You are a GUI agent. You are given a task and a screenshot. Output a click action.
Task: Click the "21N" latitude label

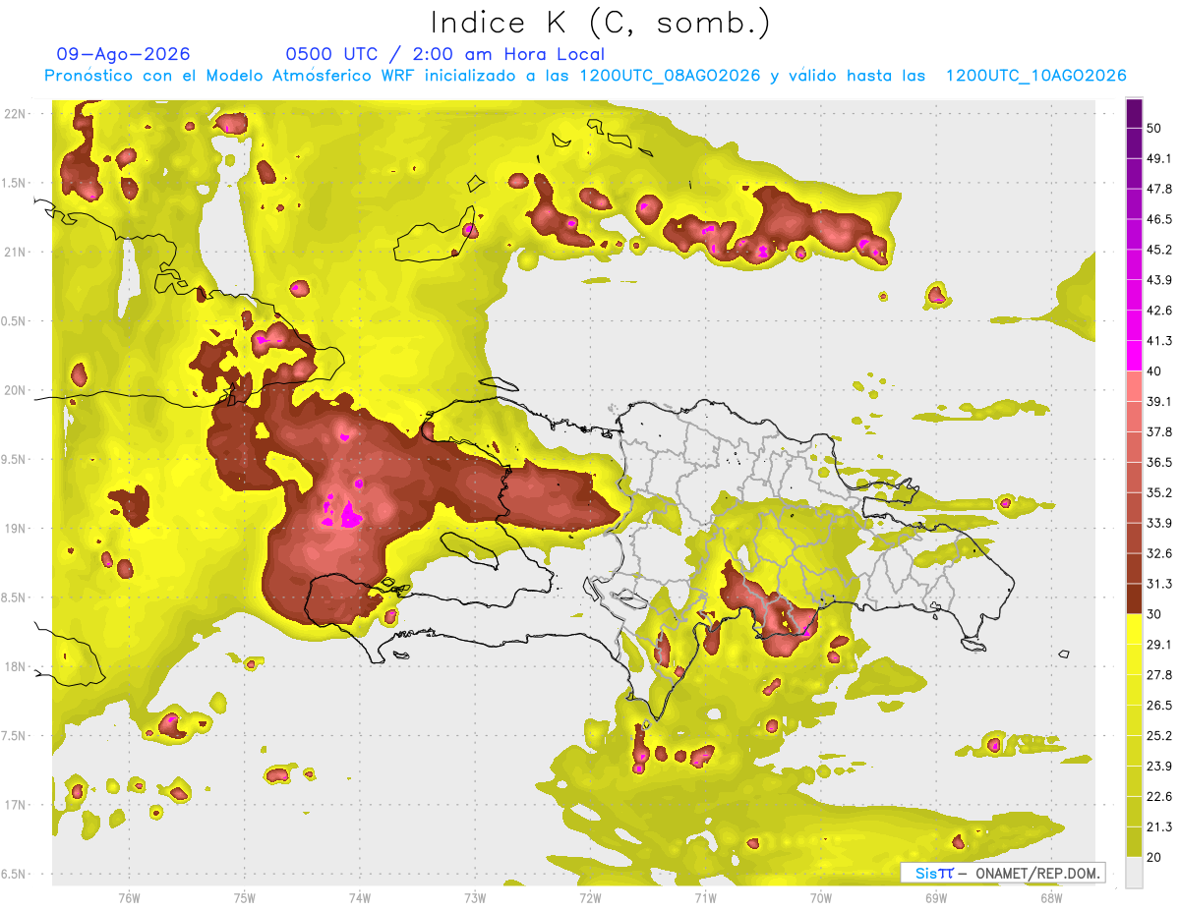tap(16, 252)
